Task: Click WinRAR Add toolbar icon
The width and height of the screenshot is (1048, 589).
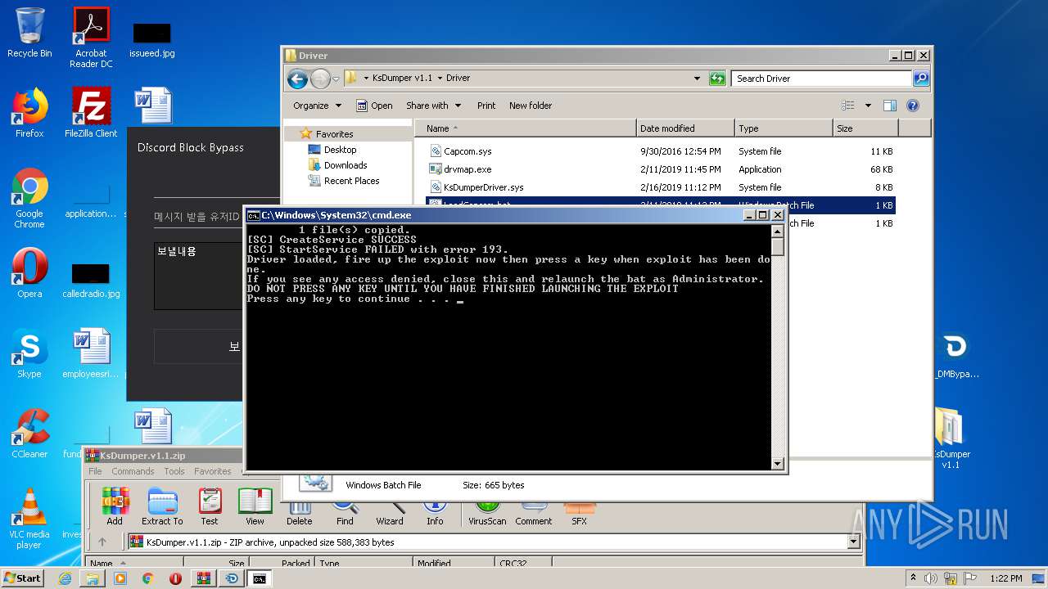Action: click(x=115, y=506)
